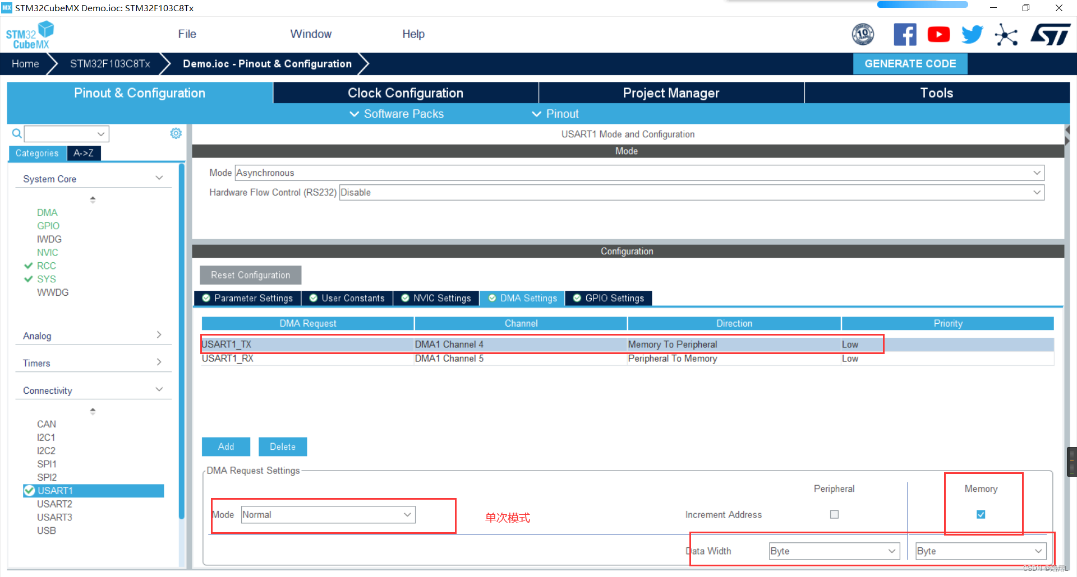
Task: Expand the Software Packs menu
Action: pyautogui.click(x=397, y=114)
